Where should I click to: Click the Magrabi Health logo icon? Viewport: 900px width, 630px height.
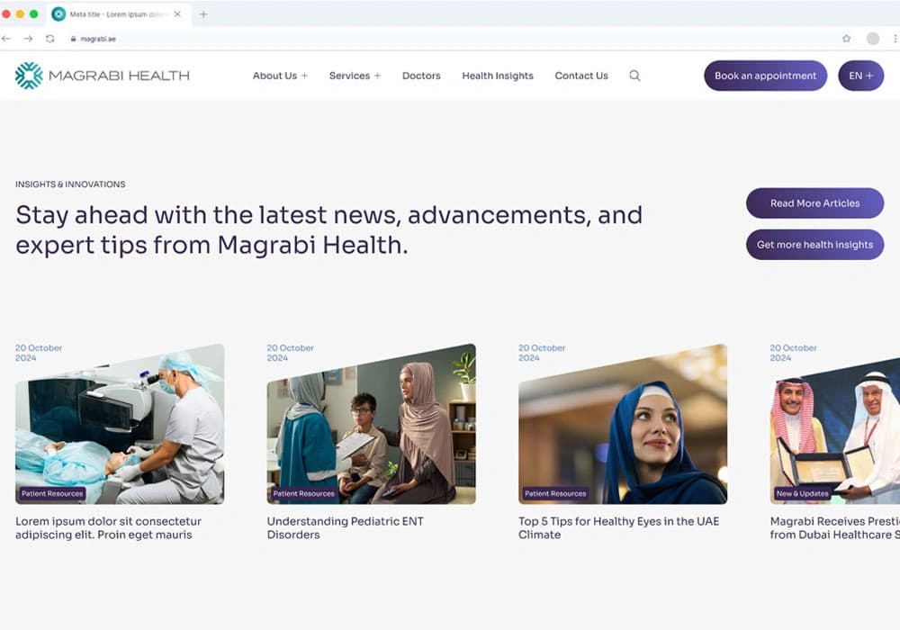(x=29, y=76)
